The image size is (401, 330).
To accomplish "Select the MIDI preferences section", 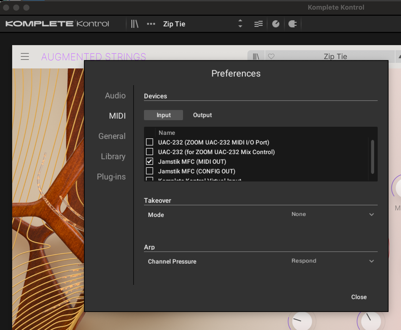I will [117, 116].
